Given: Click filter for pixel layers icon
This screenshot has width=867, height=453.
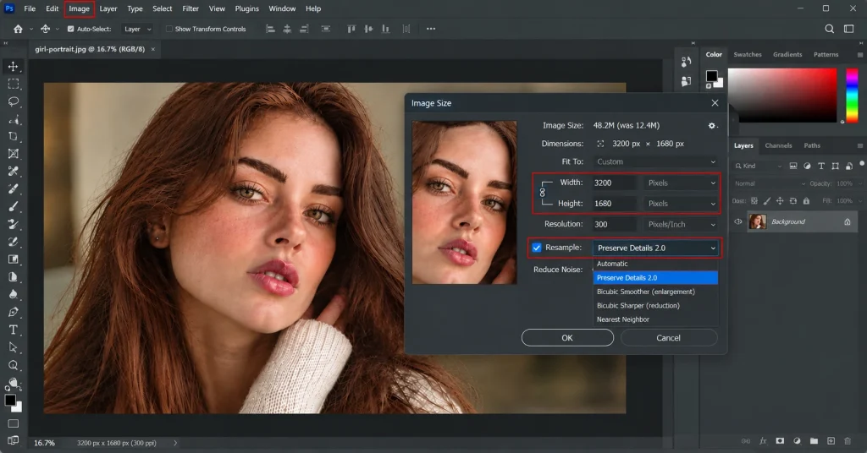Looking at the screenshot, I should [x=792, y=166].
